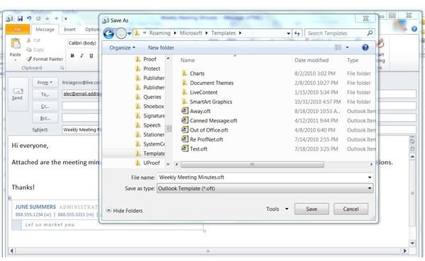The width and height of the screenshot is (425, 261).
Task: Open recent locations dropdown beside navigation arrows
Action: [x=130, y=33]
